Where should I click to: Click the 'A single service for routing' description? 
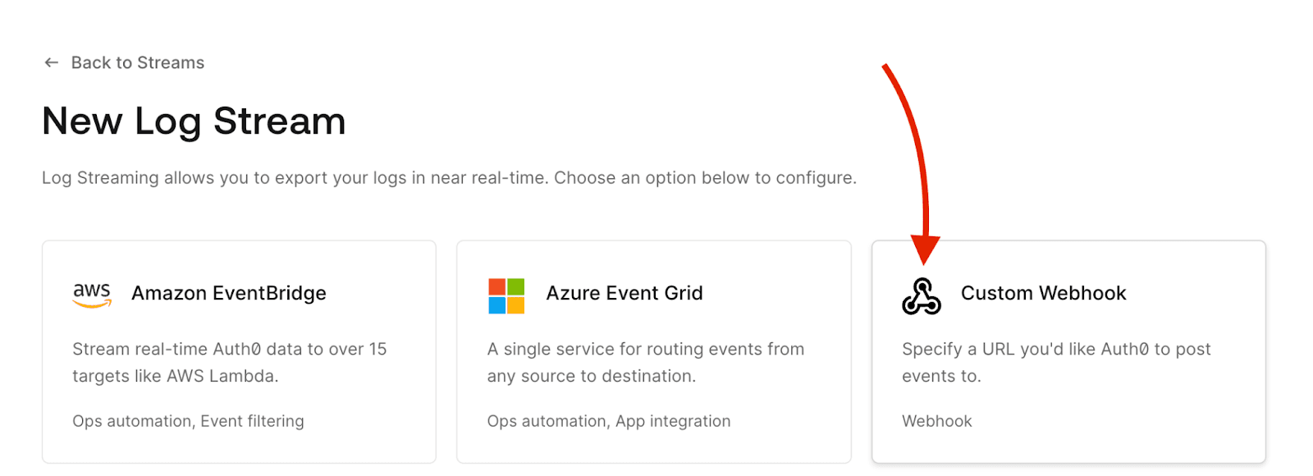click(x=645, y=362)
